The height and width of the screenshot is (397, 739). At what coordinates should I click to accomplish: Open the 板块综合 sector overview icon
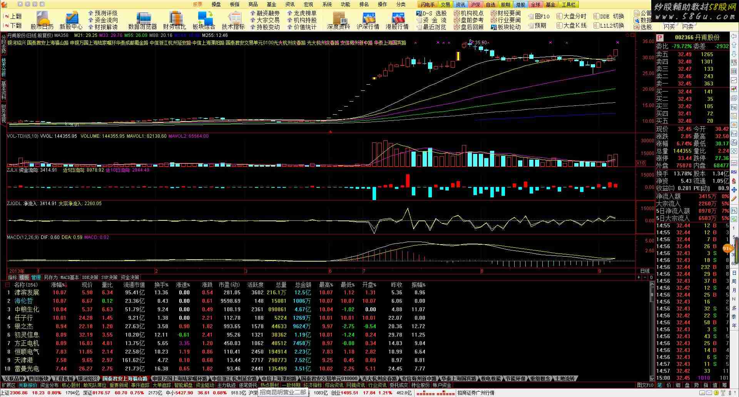coord(204,20)
